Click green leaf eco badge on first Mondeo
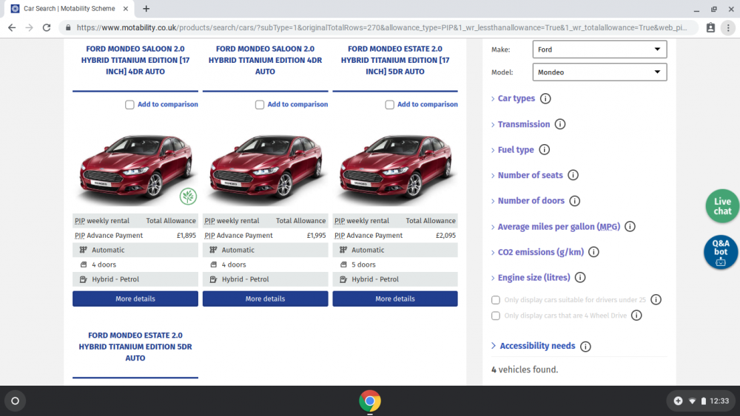The width and height of the screenshot is (740, 416). click(x=188, y=197)
